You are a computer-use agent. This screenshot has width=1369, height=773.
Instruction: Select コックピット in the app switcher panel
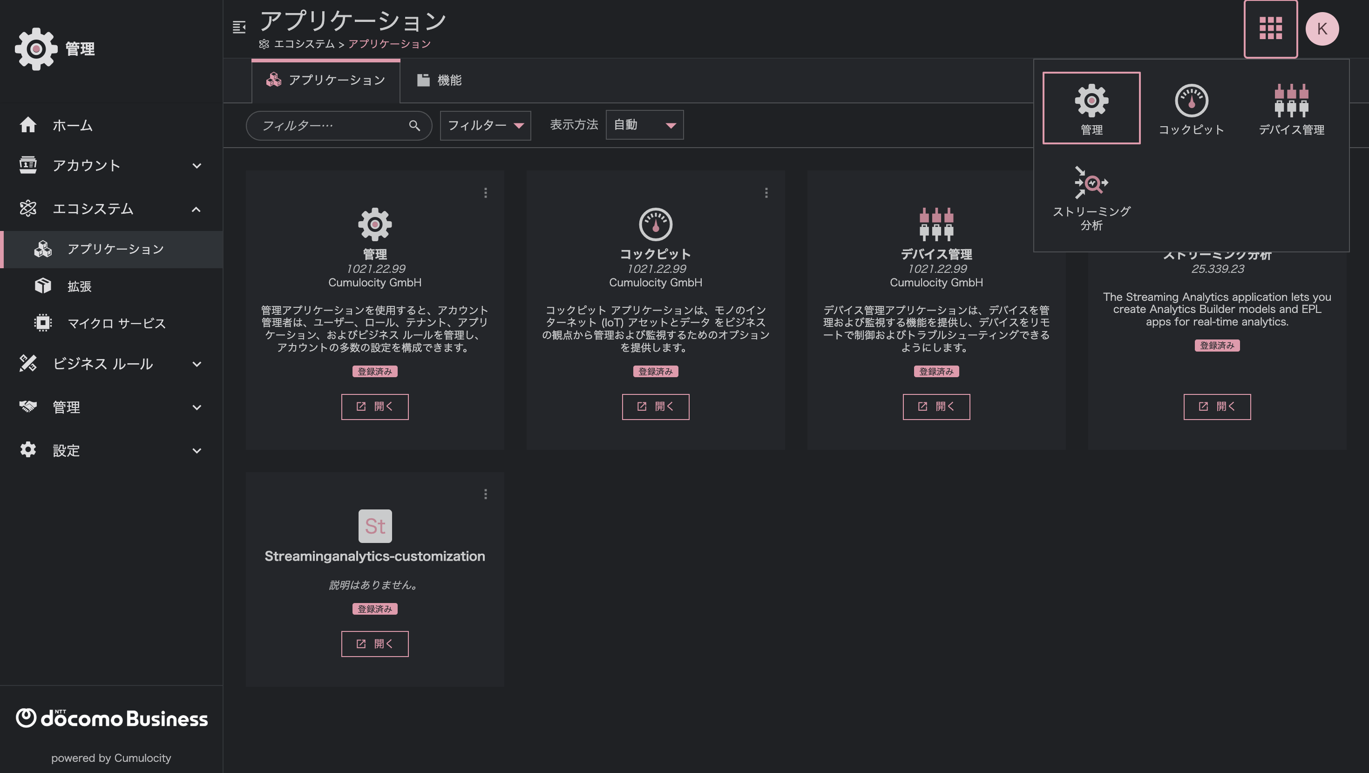pos(1191,108)
